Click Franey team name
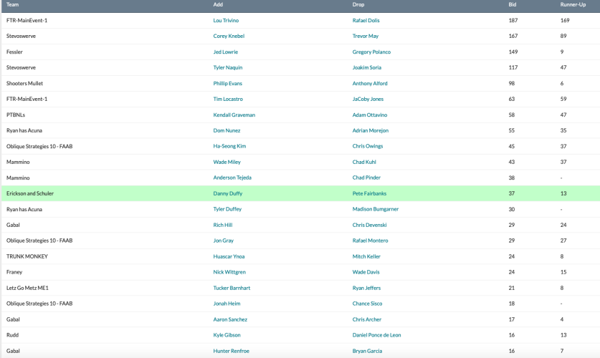This screenshot has height=358, width=600. click(14, 272)
